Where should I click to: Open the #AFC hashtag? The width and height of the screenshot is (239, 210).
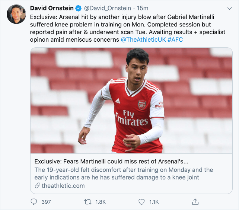[175, 39]
